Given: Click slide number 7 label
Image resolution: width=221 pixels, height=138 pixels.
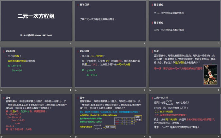Looking at the screenshot, I should click(x=70, y=137).
